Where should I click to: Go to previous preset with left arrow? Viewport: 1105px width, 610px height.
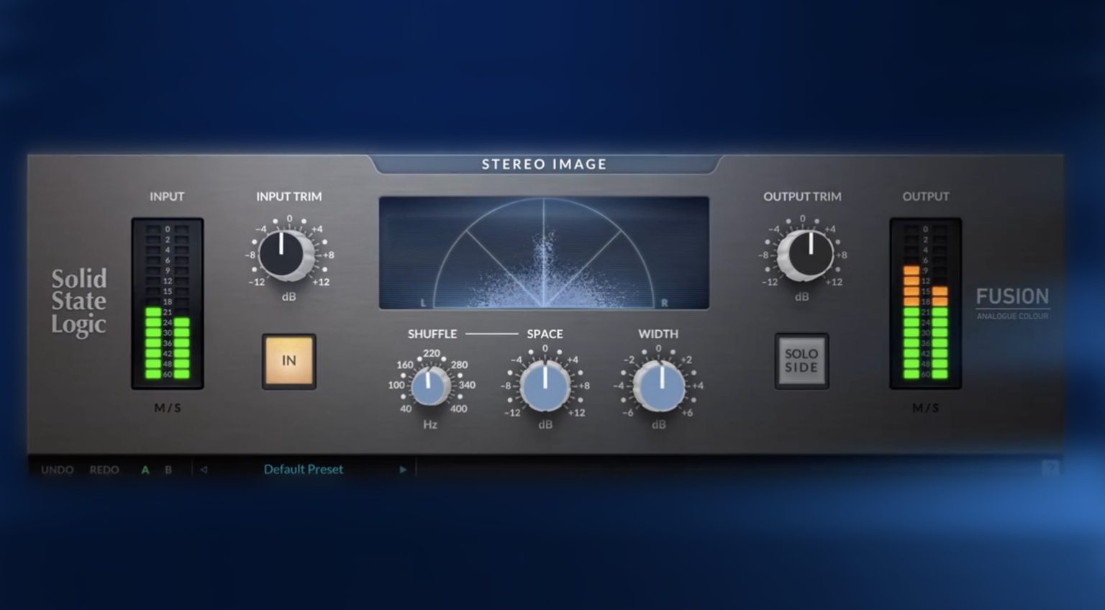point(204,470)
